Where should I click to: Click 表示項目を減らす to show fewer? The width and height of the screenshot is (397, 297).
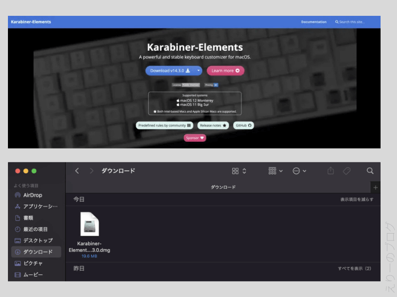pos(356,199)
